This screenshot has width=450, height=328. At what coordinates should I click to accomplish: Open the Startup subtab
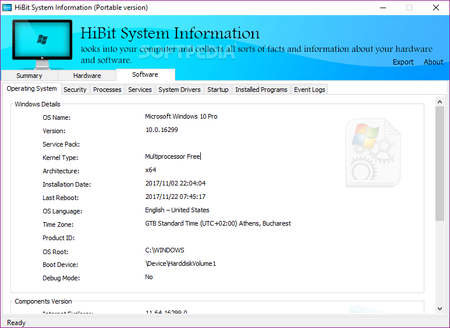point(218,90)
